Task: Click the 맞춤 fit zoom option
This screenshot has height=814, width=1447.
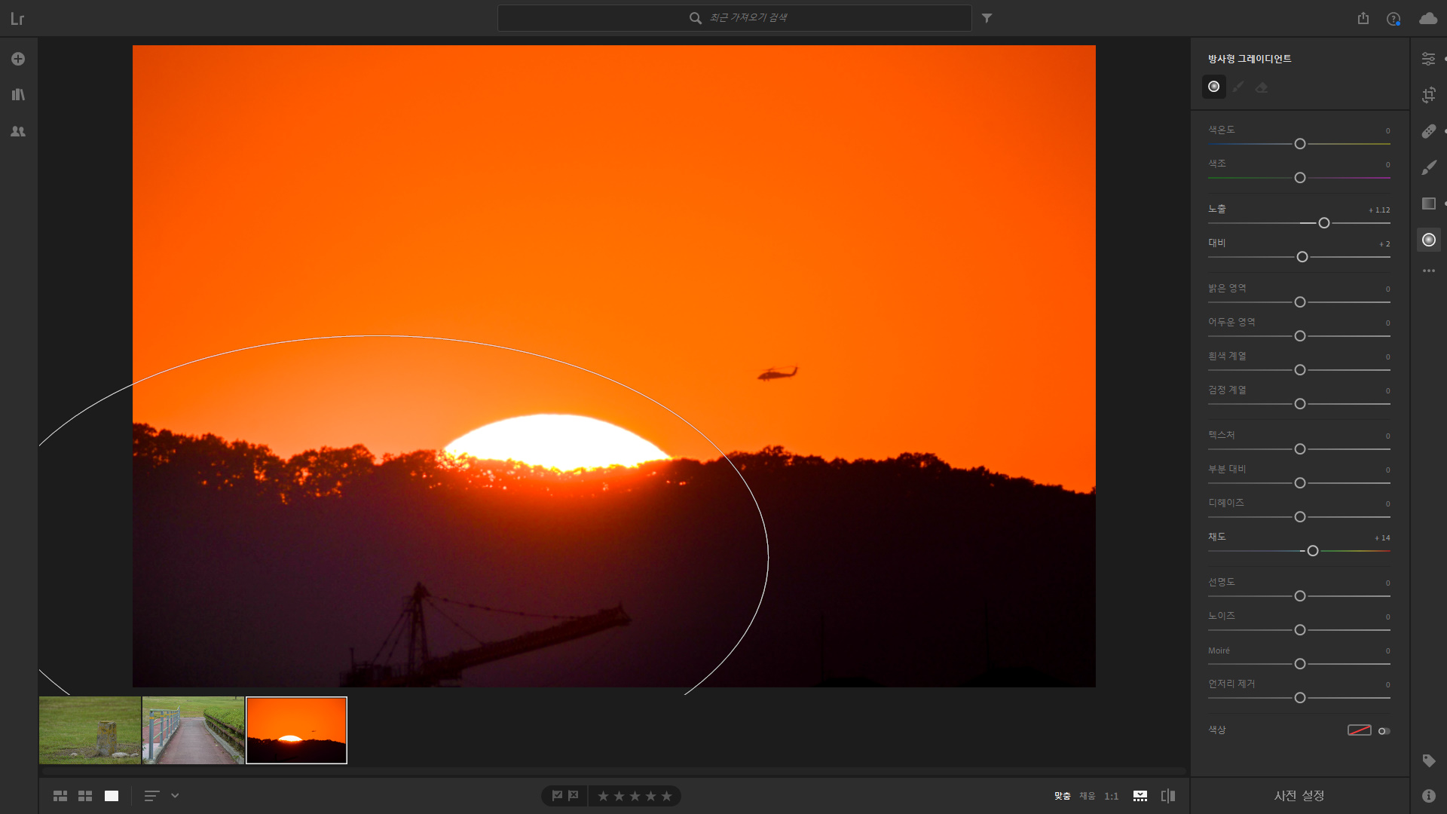Action: click(x=1062, y=796)
